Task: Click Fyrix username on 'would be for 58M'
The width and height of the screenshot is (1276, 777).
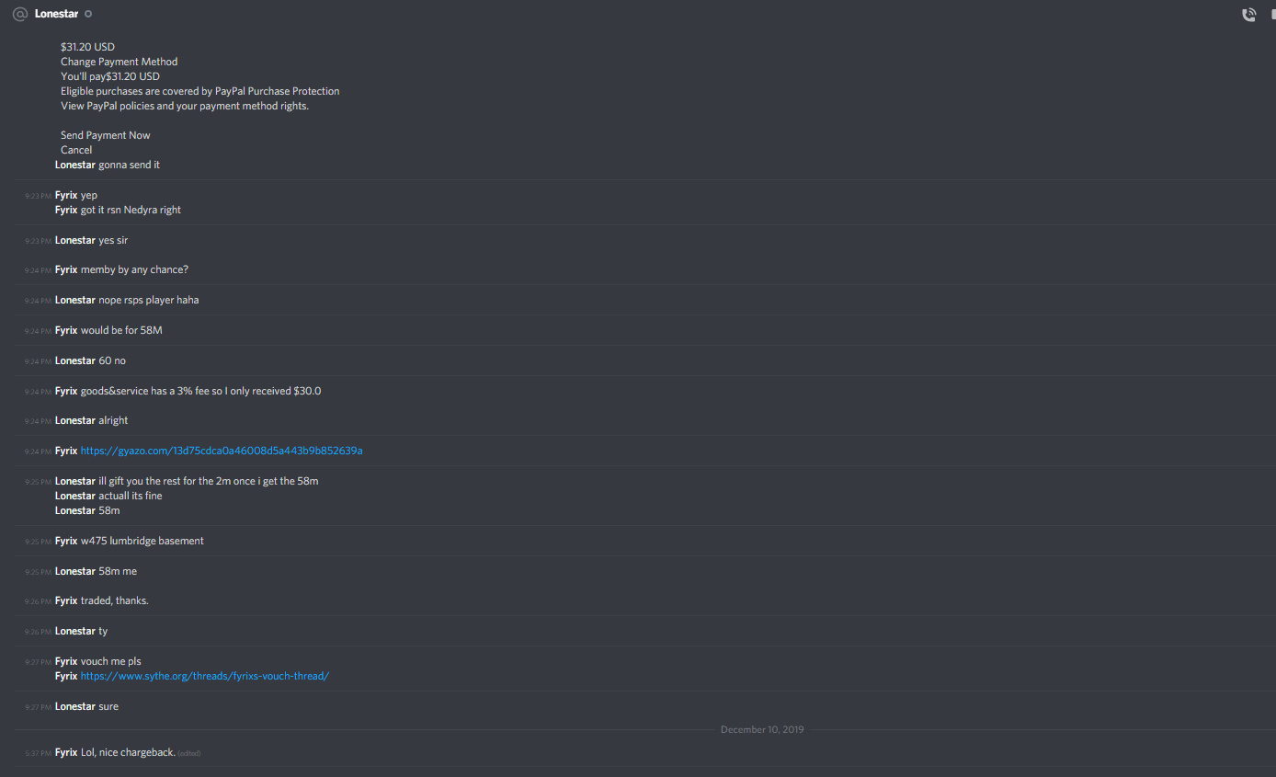Action: (66, 330)
